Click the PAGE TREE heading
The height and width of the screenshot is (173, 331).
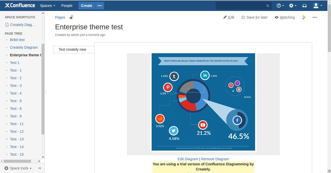[14, 34]
